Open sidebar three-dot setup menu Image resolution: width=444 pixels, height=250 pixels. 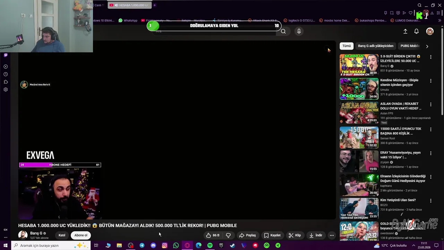tap(6, 237)
